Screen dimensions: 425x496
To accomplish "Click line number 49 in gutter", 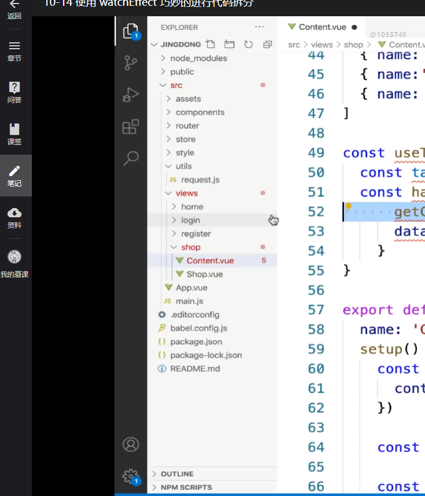I will (316, 153).
